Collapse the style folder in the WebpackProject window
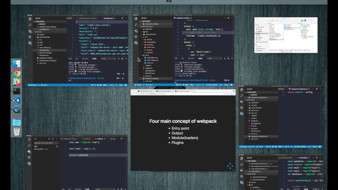This screenshot has height=190, width=338. [147, 55]
